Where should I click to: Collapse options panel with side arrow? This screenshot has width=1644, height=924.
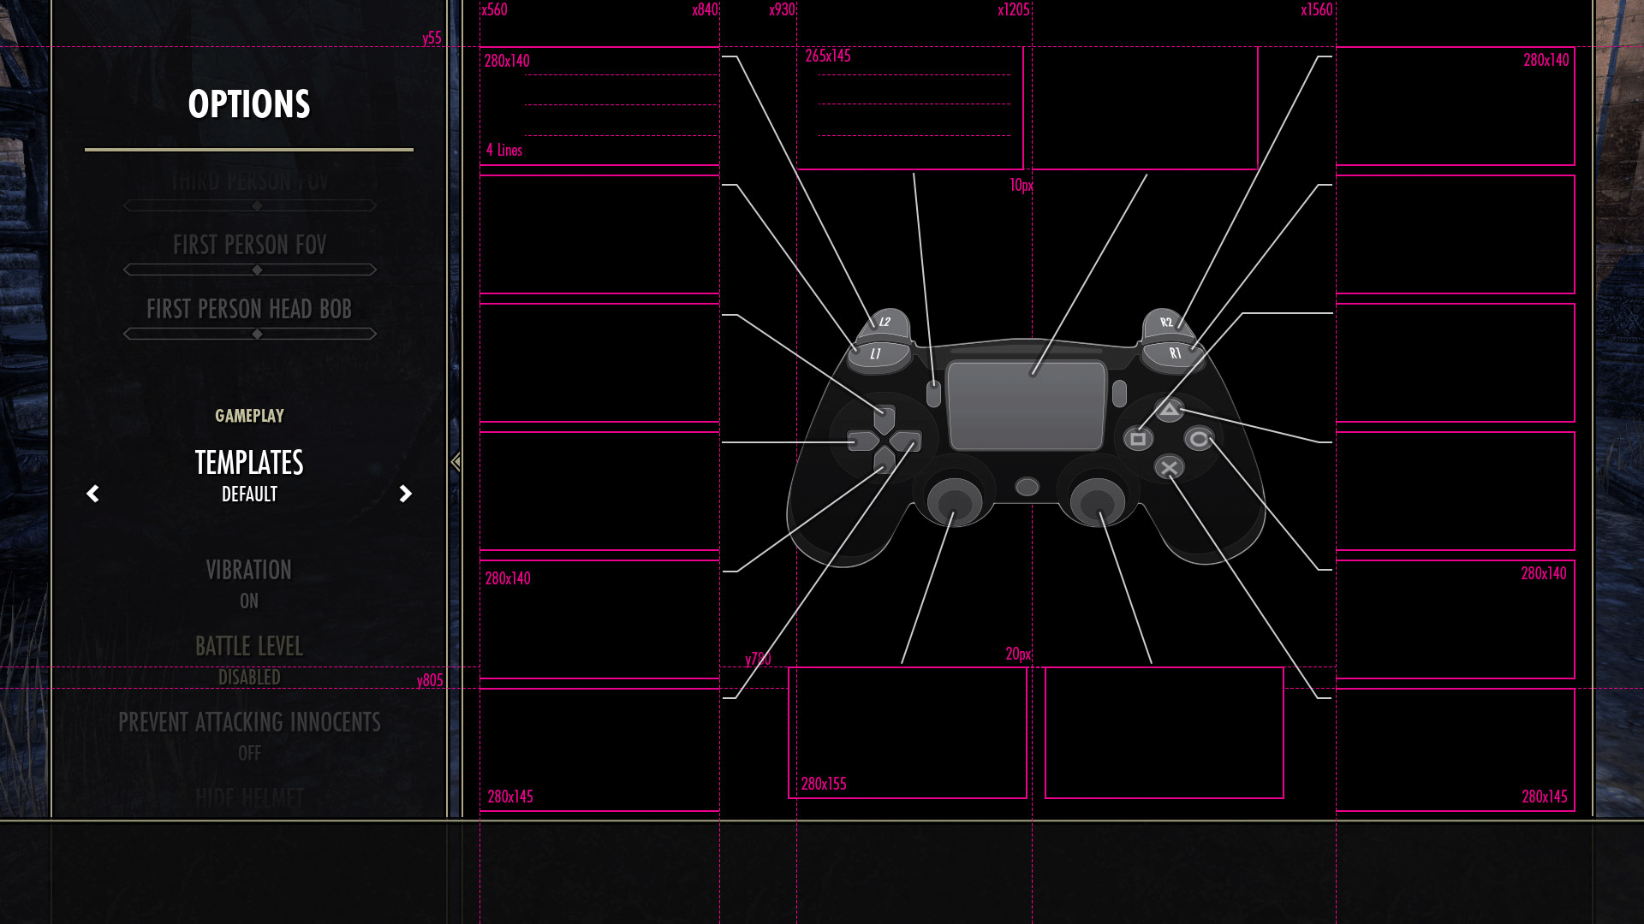[x=456, y=462]
